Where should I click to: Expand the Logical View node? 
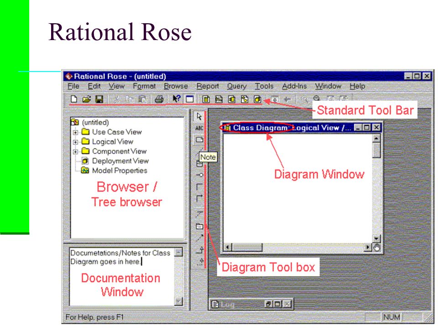(x=75, y=142)
